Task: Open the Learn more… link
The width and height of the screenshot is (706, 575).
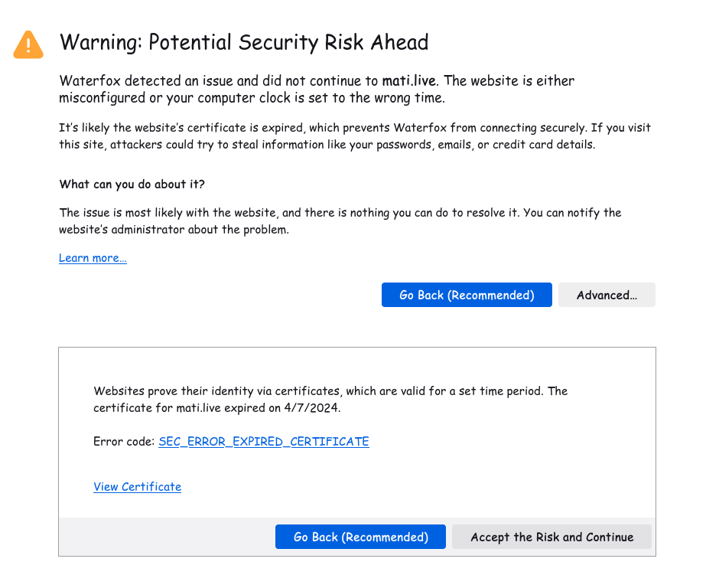Action: [93, 258]
